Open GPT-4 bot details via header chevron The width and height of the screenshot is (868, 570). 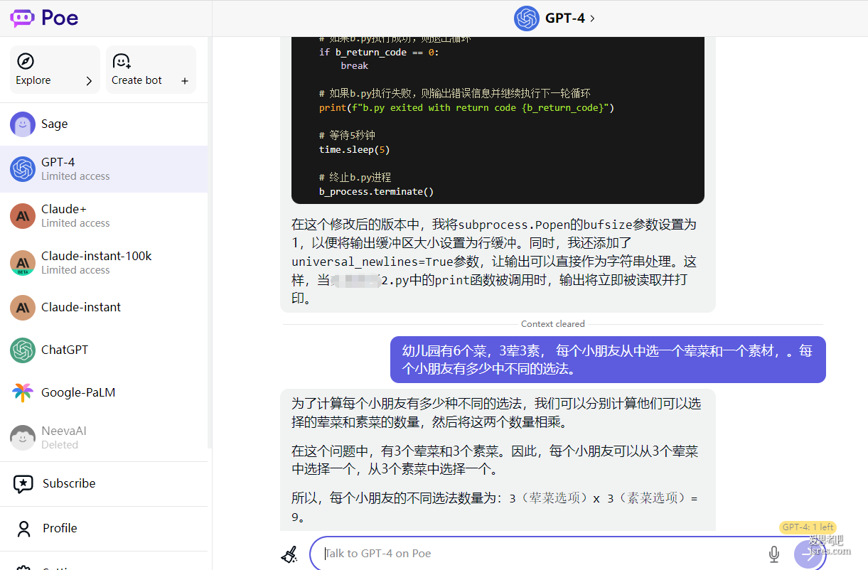[x=593, y=18]
